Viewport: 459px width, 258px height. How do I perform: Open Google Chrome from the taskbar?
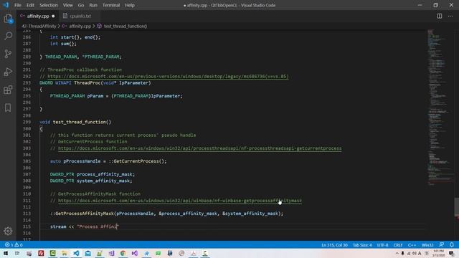pyautogui.click(x=123, y=253)
